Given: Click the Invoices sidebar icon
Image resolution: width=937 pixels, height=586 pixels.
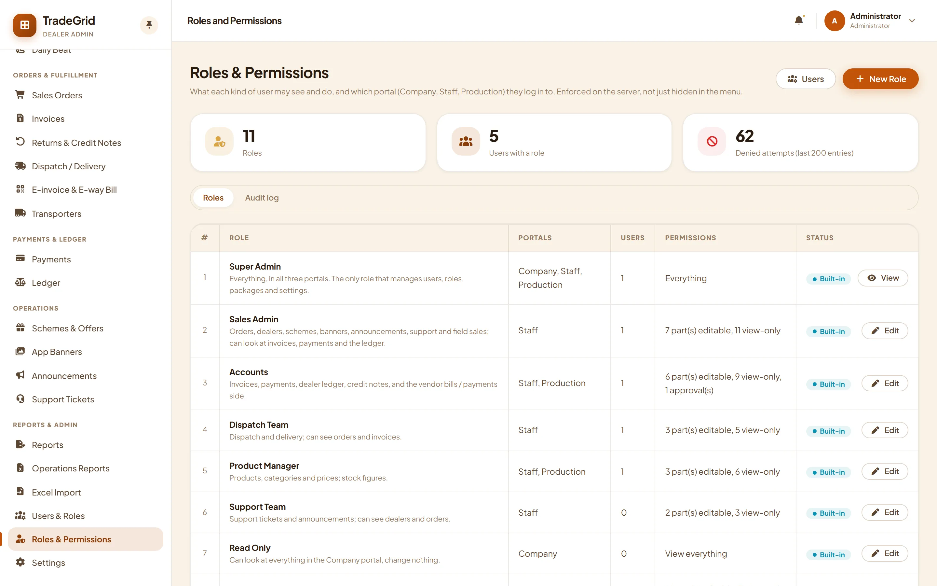Looking at the screenshot, I should point(20,118).
